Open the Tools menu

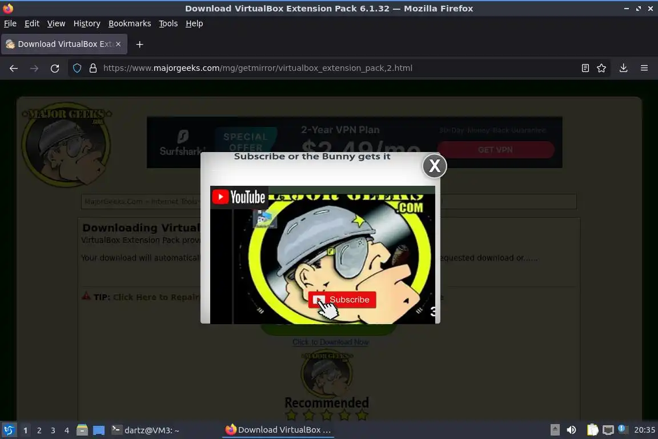pos(168,23)
